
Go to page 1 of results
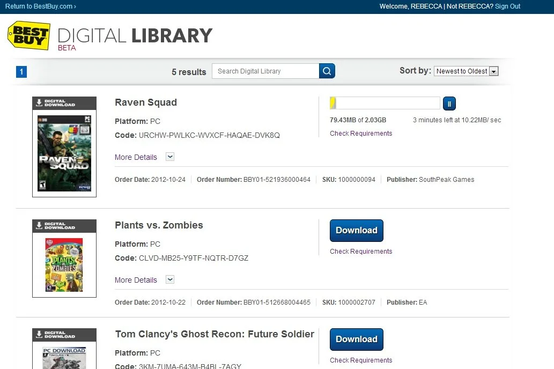21,72
